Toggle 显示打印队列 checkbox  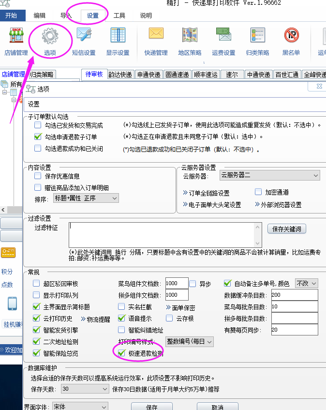(36, 295)
